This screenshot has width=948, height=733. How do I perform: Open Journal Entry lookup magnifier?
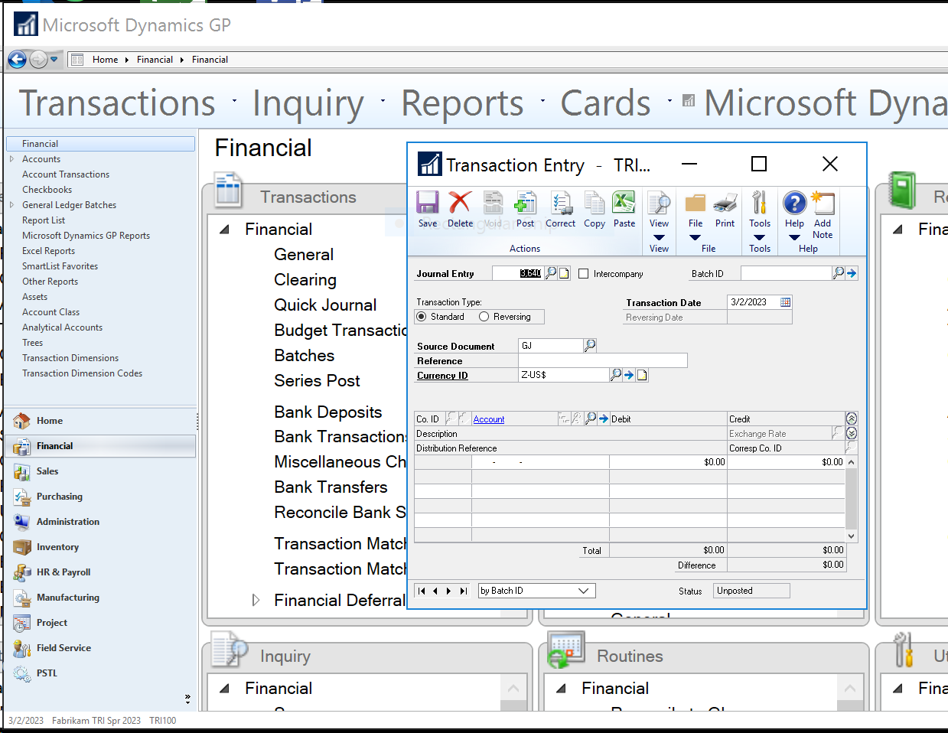551,273
